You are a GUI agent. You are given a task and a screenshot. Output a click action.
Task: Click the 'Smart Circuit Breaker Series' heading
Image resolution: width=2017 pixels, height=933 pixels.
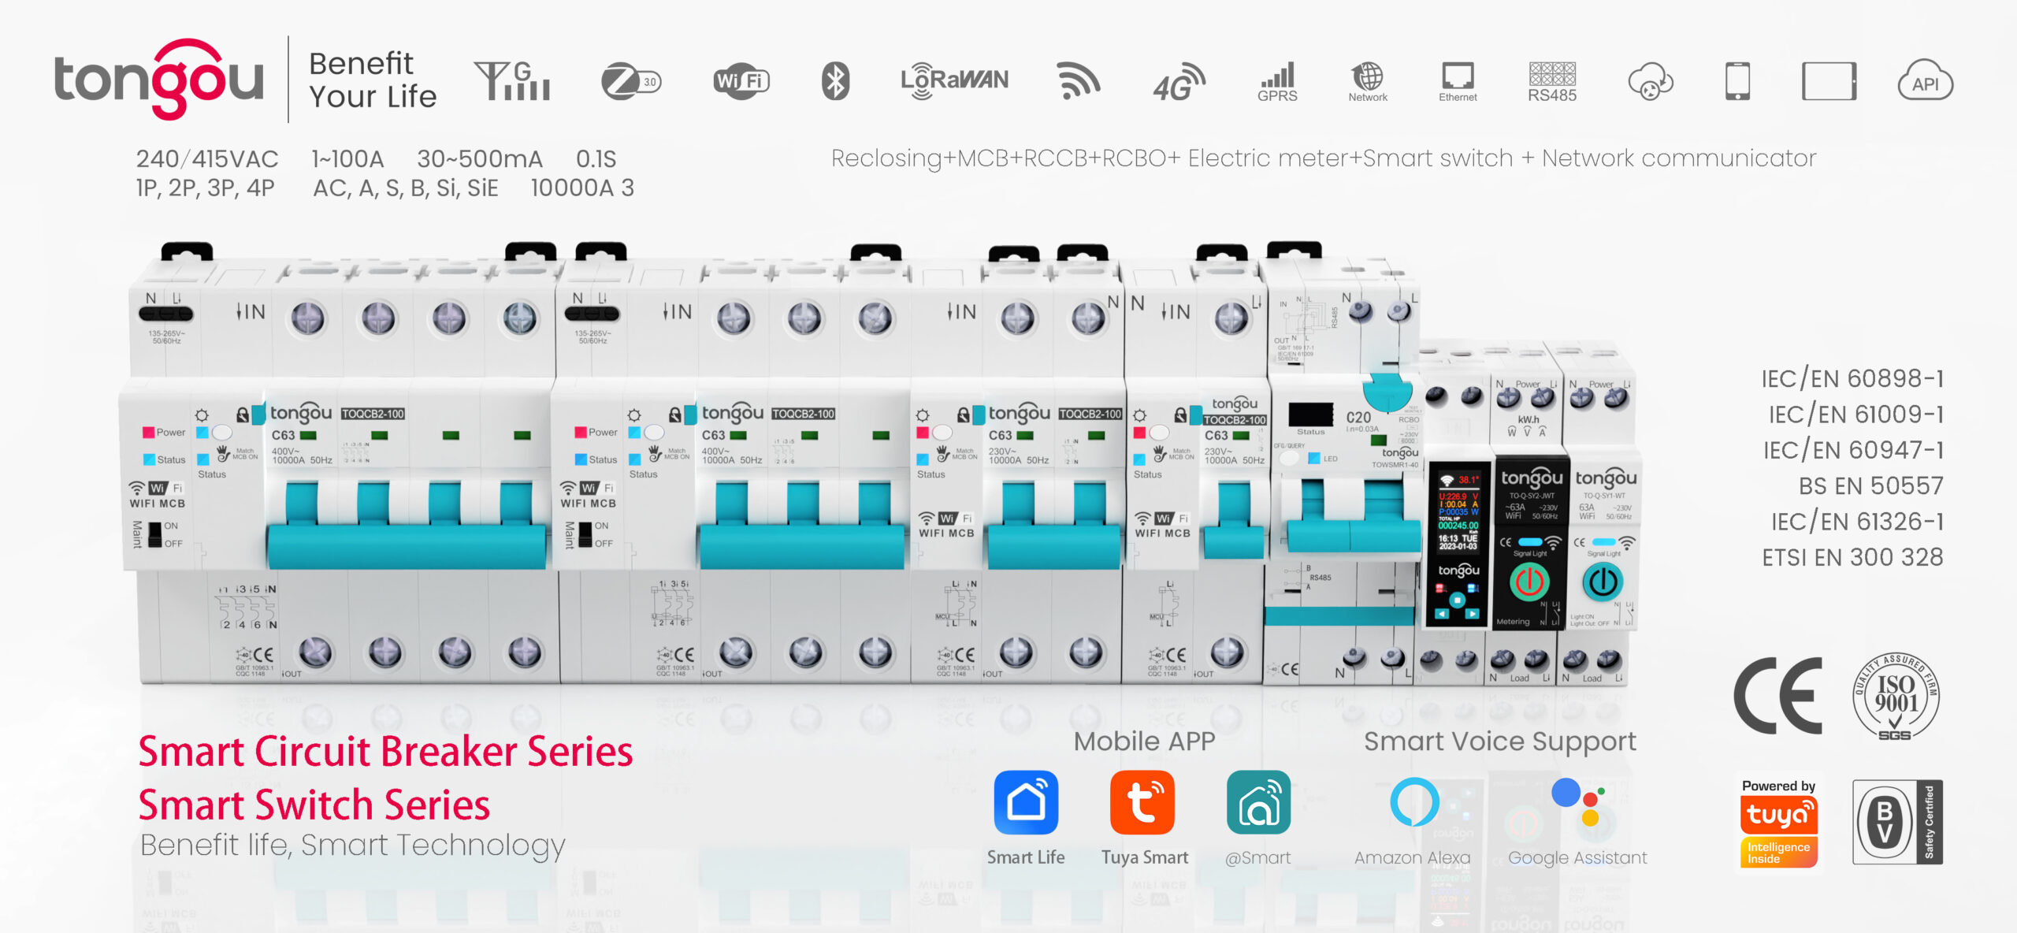coord(385,751)
